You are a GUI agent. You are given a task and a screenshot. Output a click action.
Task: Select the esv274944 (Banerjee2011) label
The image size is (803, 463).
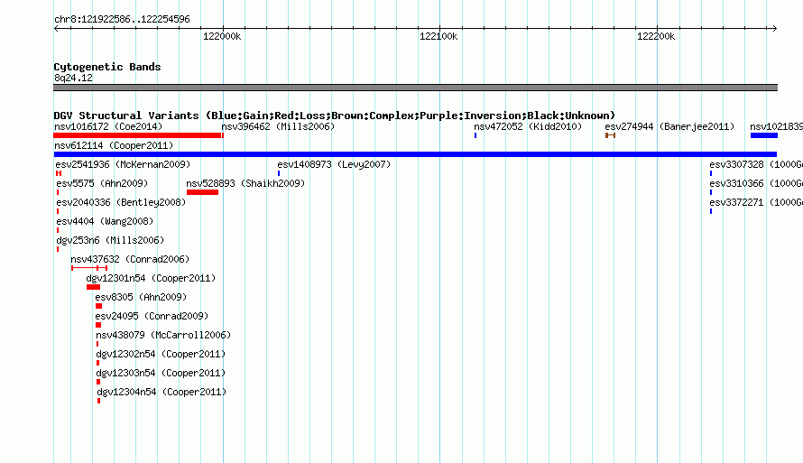669,126
